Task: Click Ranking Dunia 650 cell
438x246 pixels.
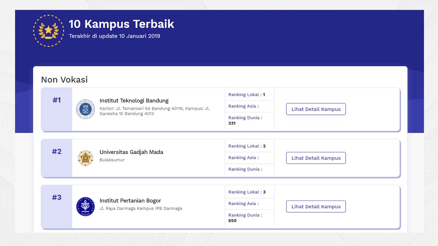Action: pos(249,218)
